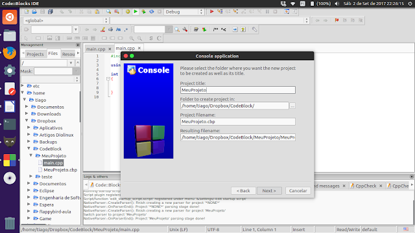The width and height of the screenshot is (415, 233).
Task: Click the Build gear icon
Action: pos(128,12)
